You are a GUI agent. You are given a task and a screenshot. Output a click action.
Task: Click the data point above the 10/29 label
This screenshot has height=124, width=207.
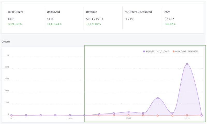pyautogui.click(x=70, y=115)
